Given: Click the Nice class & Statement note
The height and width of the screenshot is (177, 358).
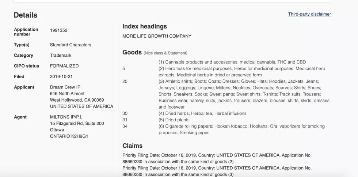Looking at the screenshot, I should 165,53.
